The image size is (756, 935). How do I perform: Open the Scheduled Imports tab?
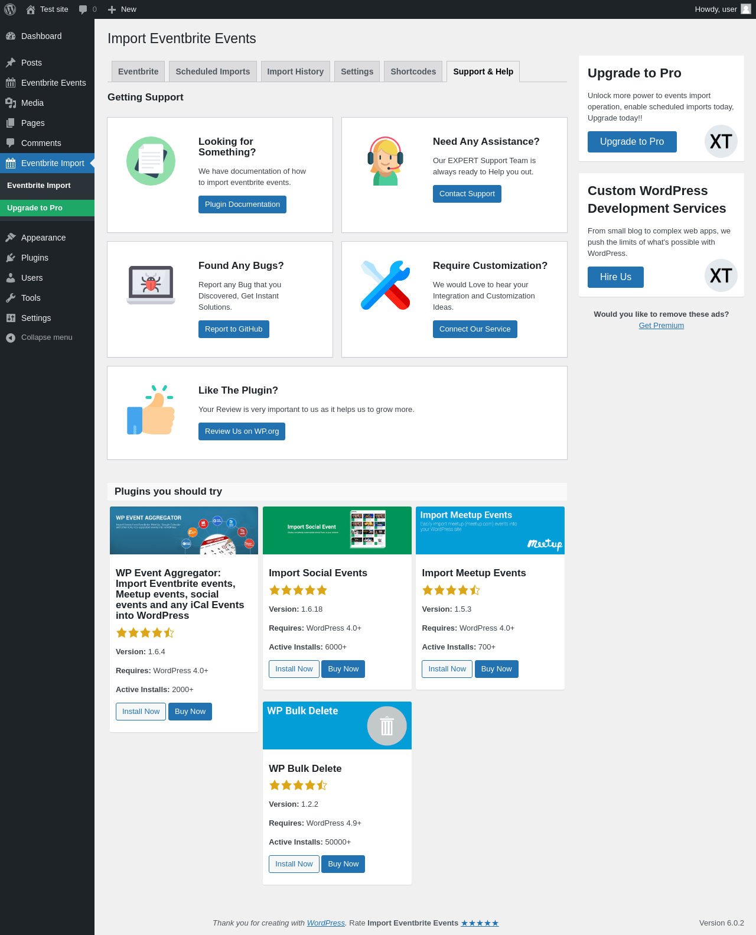[x=213, y=72]
